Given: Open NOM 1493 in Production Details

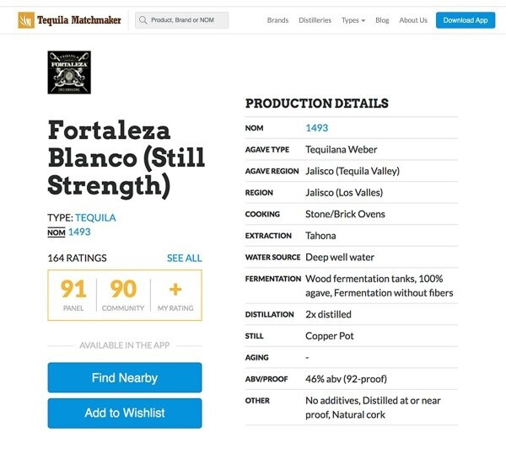Looking at the screenshot, I should point(316,128).
